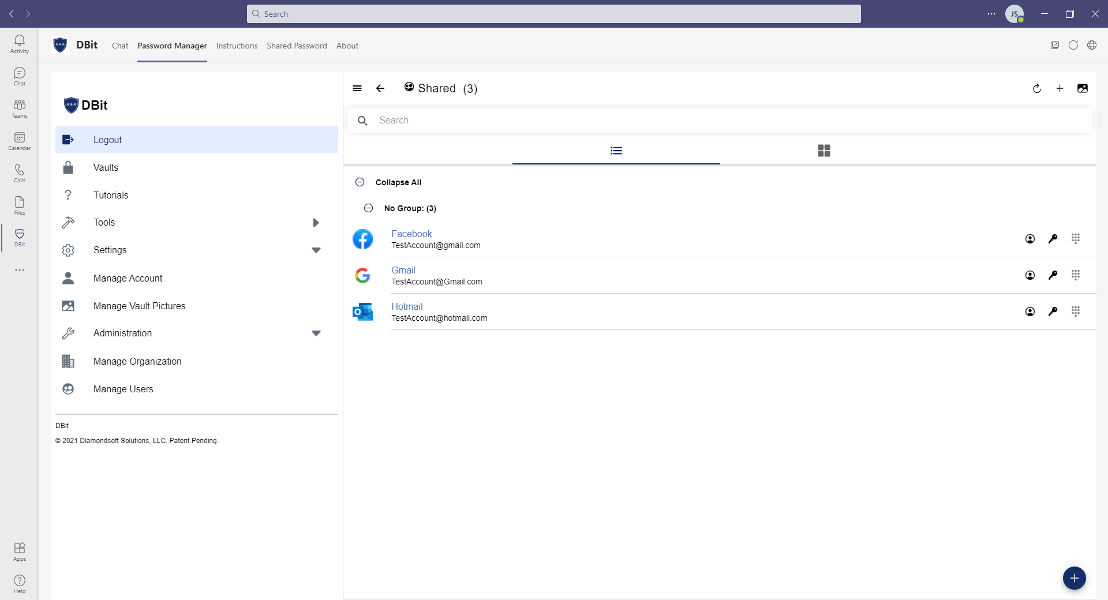Open Tutorials from side menu
Image resolution: width=1108 pixels, height=600 pixels.
click(x=197, y=195)
